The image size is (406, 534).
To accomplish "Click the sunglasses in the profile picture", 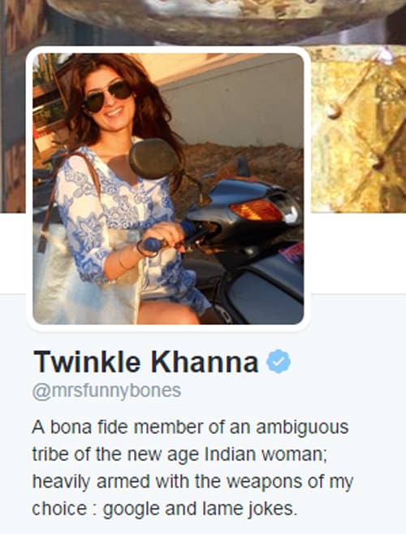I will point(107,96).
